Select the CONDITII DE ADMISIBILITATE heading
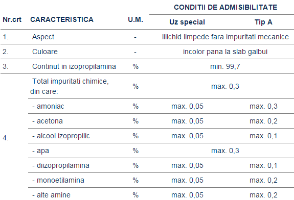Screen dimensions: 294x200 (225, 7)
